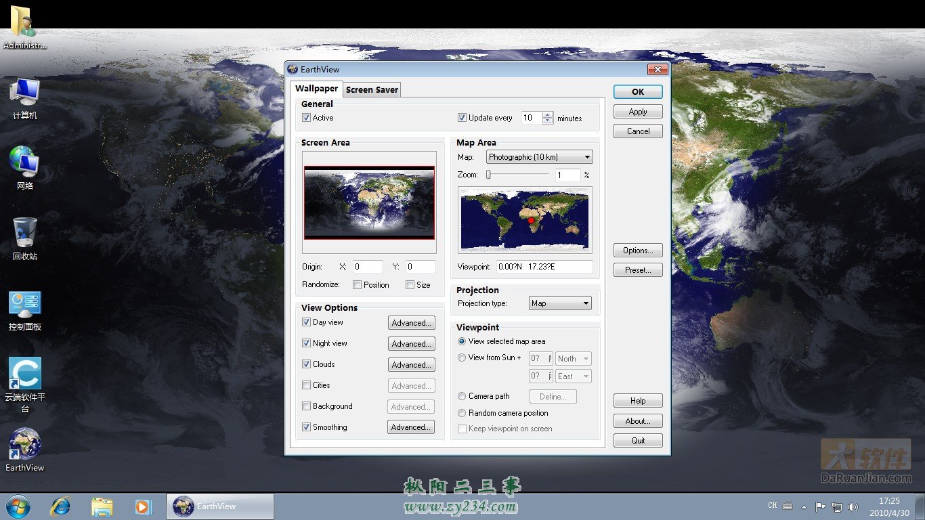Viewport: 925px width, 520px height.
Task: Click the Help button
Action: pyautogui.click(x=638, y=401)
